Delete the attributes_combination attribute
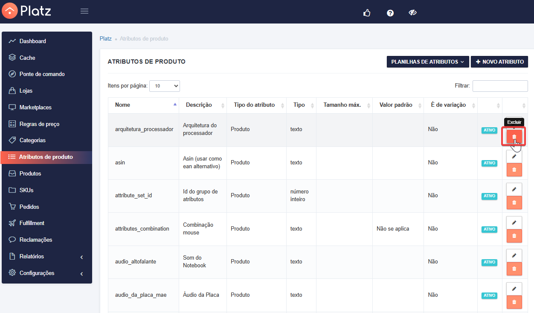This screenshot has height=313, width=534. (x=514, y=236)
